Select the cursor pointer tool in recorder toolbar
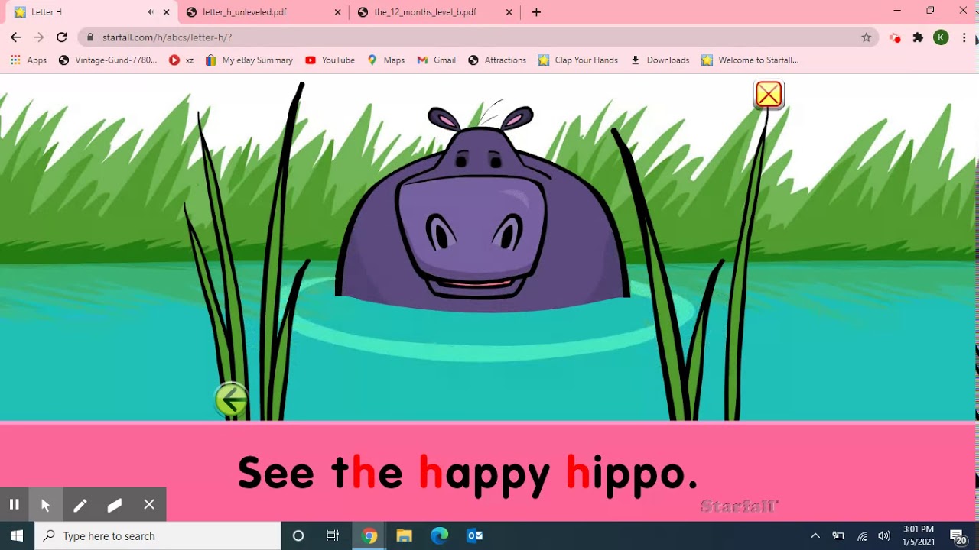 pos(45,504)
